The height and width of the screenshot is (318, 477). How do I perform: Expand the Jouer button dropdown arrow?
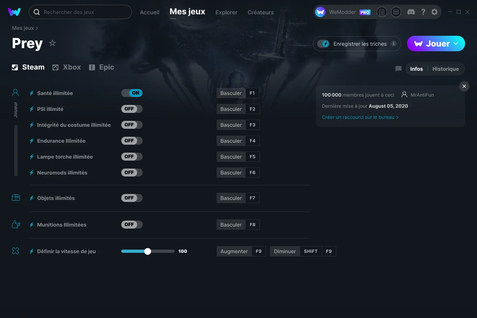456,44
